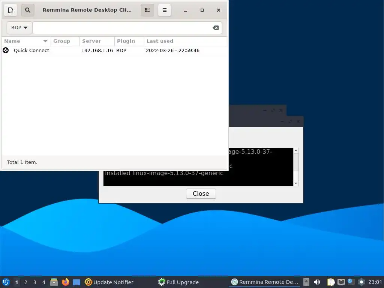Click server address 192.168.1.16
Screen dimensions: 384x288
pos(97,51)
